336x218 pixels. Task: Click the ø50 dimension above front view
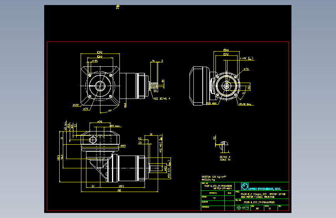pyautogui.click(x=100, y=122)
